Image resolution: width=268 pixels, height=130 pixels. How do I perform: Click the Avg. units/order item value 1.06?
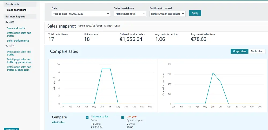coord(160,39)
